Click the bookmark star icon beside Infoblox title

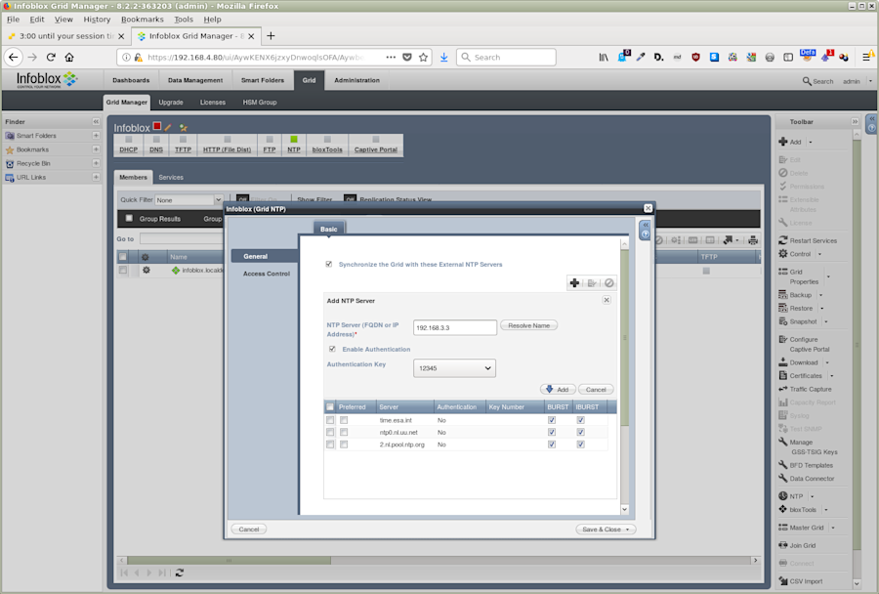pyautogui.click(x=184, y=128)
